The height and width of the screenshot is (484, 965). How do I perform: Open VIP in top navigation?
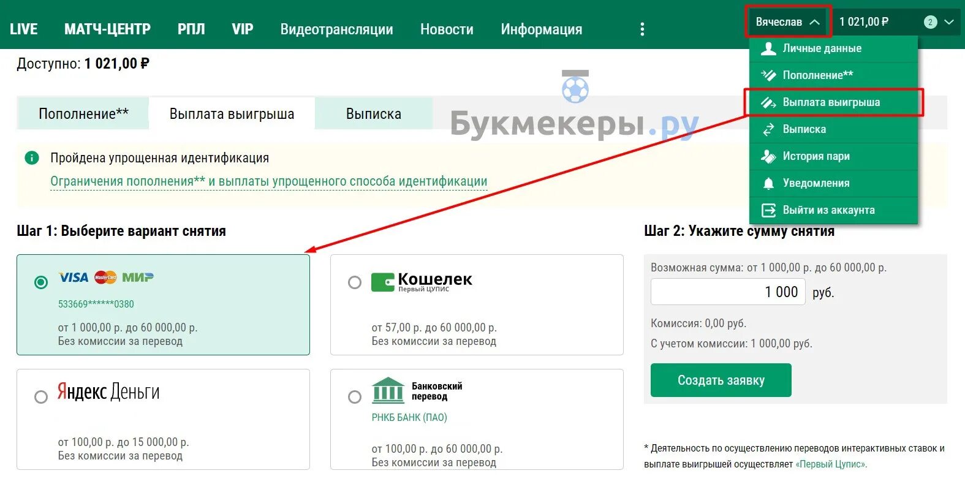click(243, 29)
